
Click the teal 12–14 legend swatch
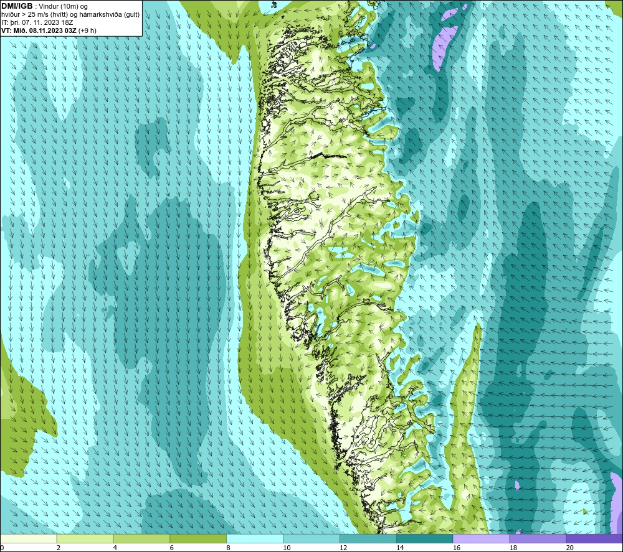coord(368,538)
